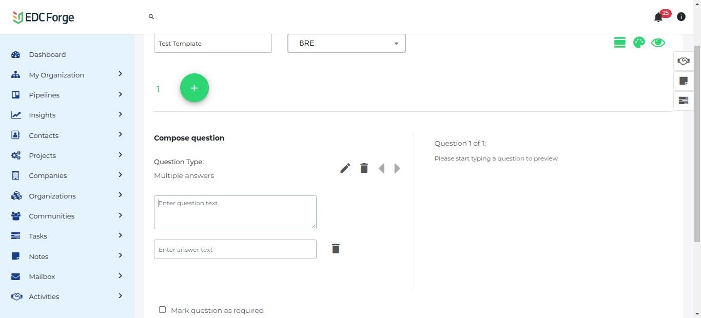This screenshot has height=318, width=701.
Task: Click the notification bell icon
Action: point(658,17)
